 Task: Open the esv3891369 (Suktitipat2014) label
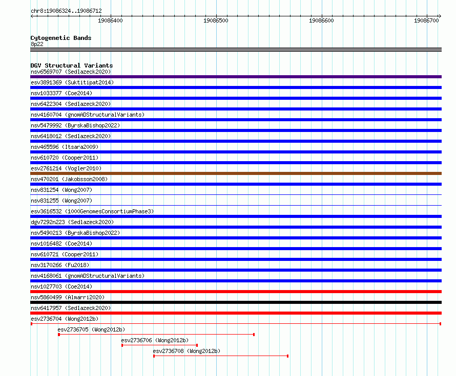pyautogui.click(x=72, y=82)
